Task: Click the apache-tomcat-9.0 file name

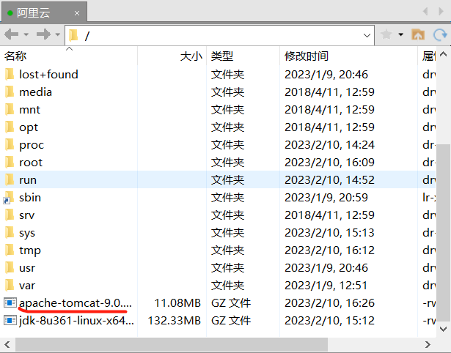Action: click(76, 303)
